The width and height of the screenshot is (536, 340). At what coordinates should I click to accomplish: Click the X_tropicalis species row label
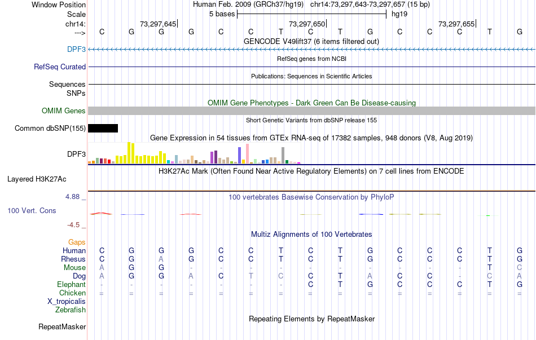[67, 302]
